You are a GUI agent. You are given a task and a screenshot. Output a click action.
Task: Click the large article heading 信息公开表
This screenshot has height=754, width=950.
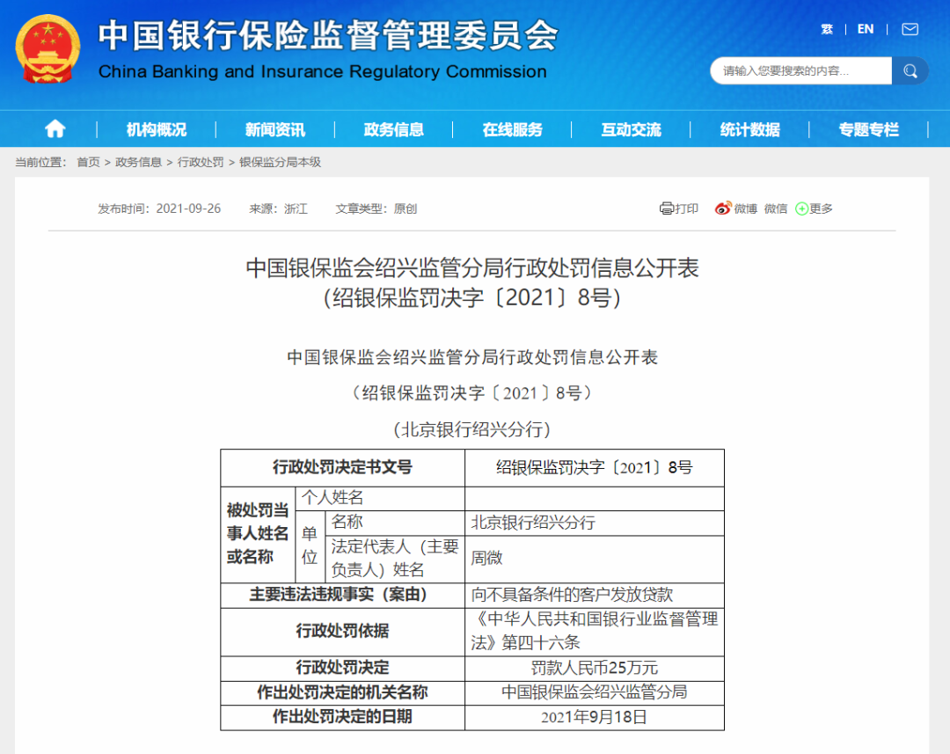472,282
